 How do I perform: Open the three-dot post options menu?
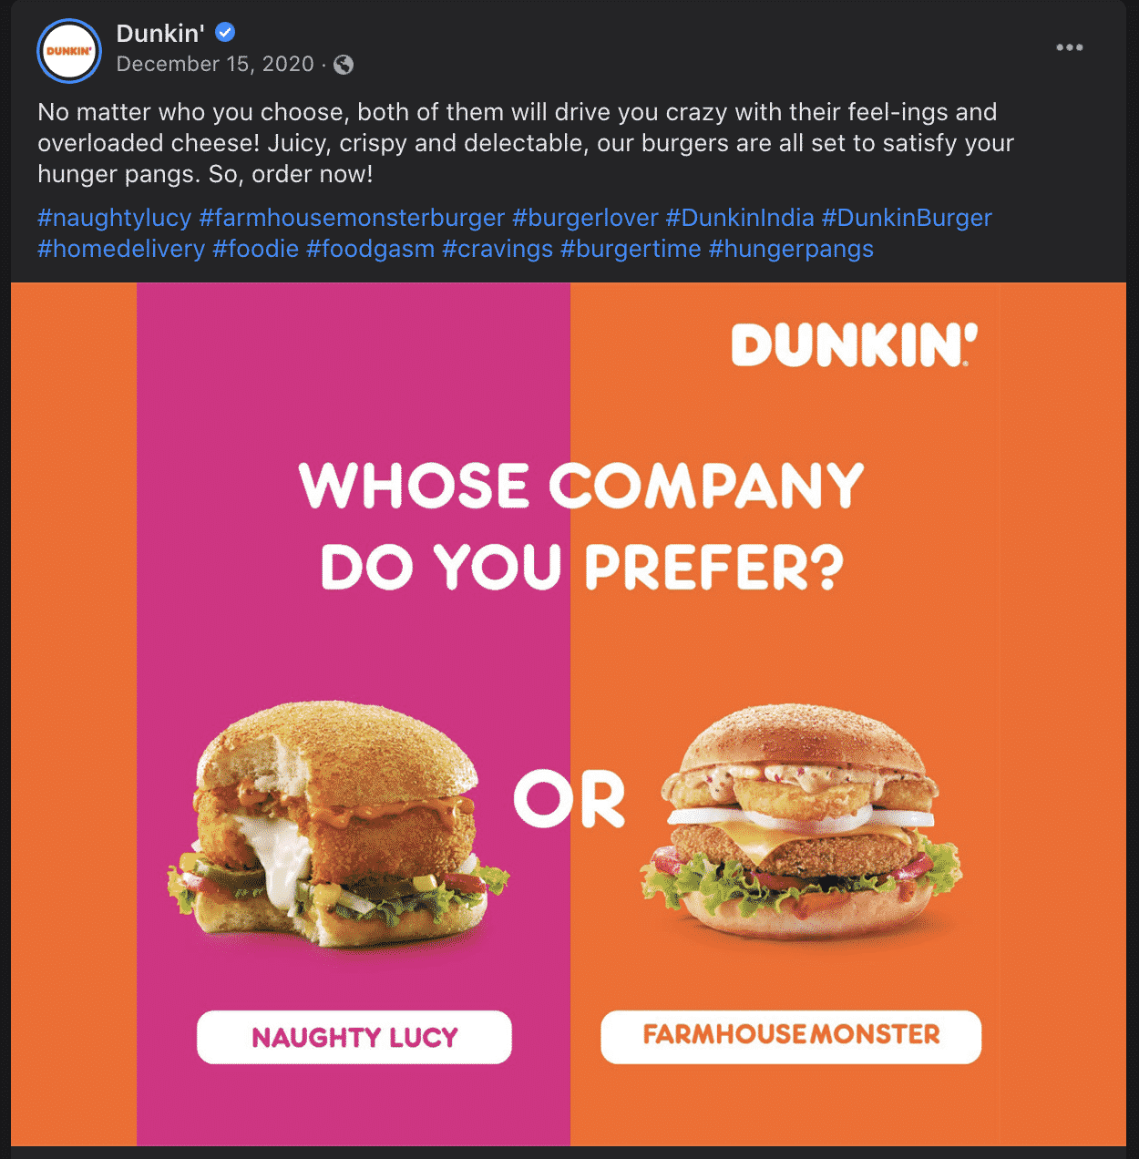tap(1070, 47)
